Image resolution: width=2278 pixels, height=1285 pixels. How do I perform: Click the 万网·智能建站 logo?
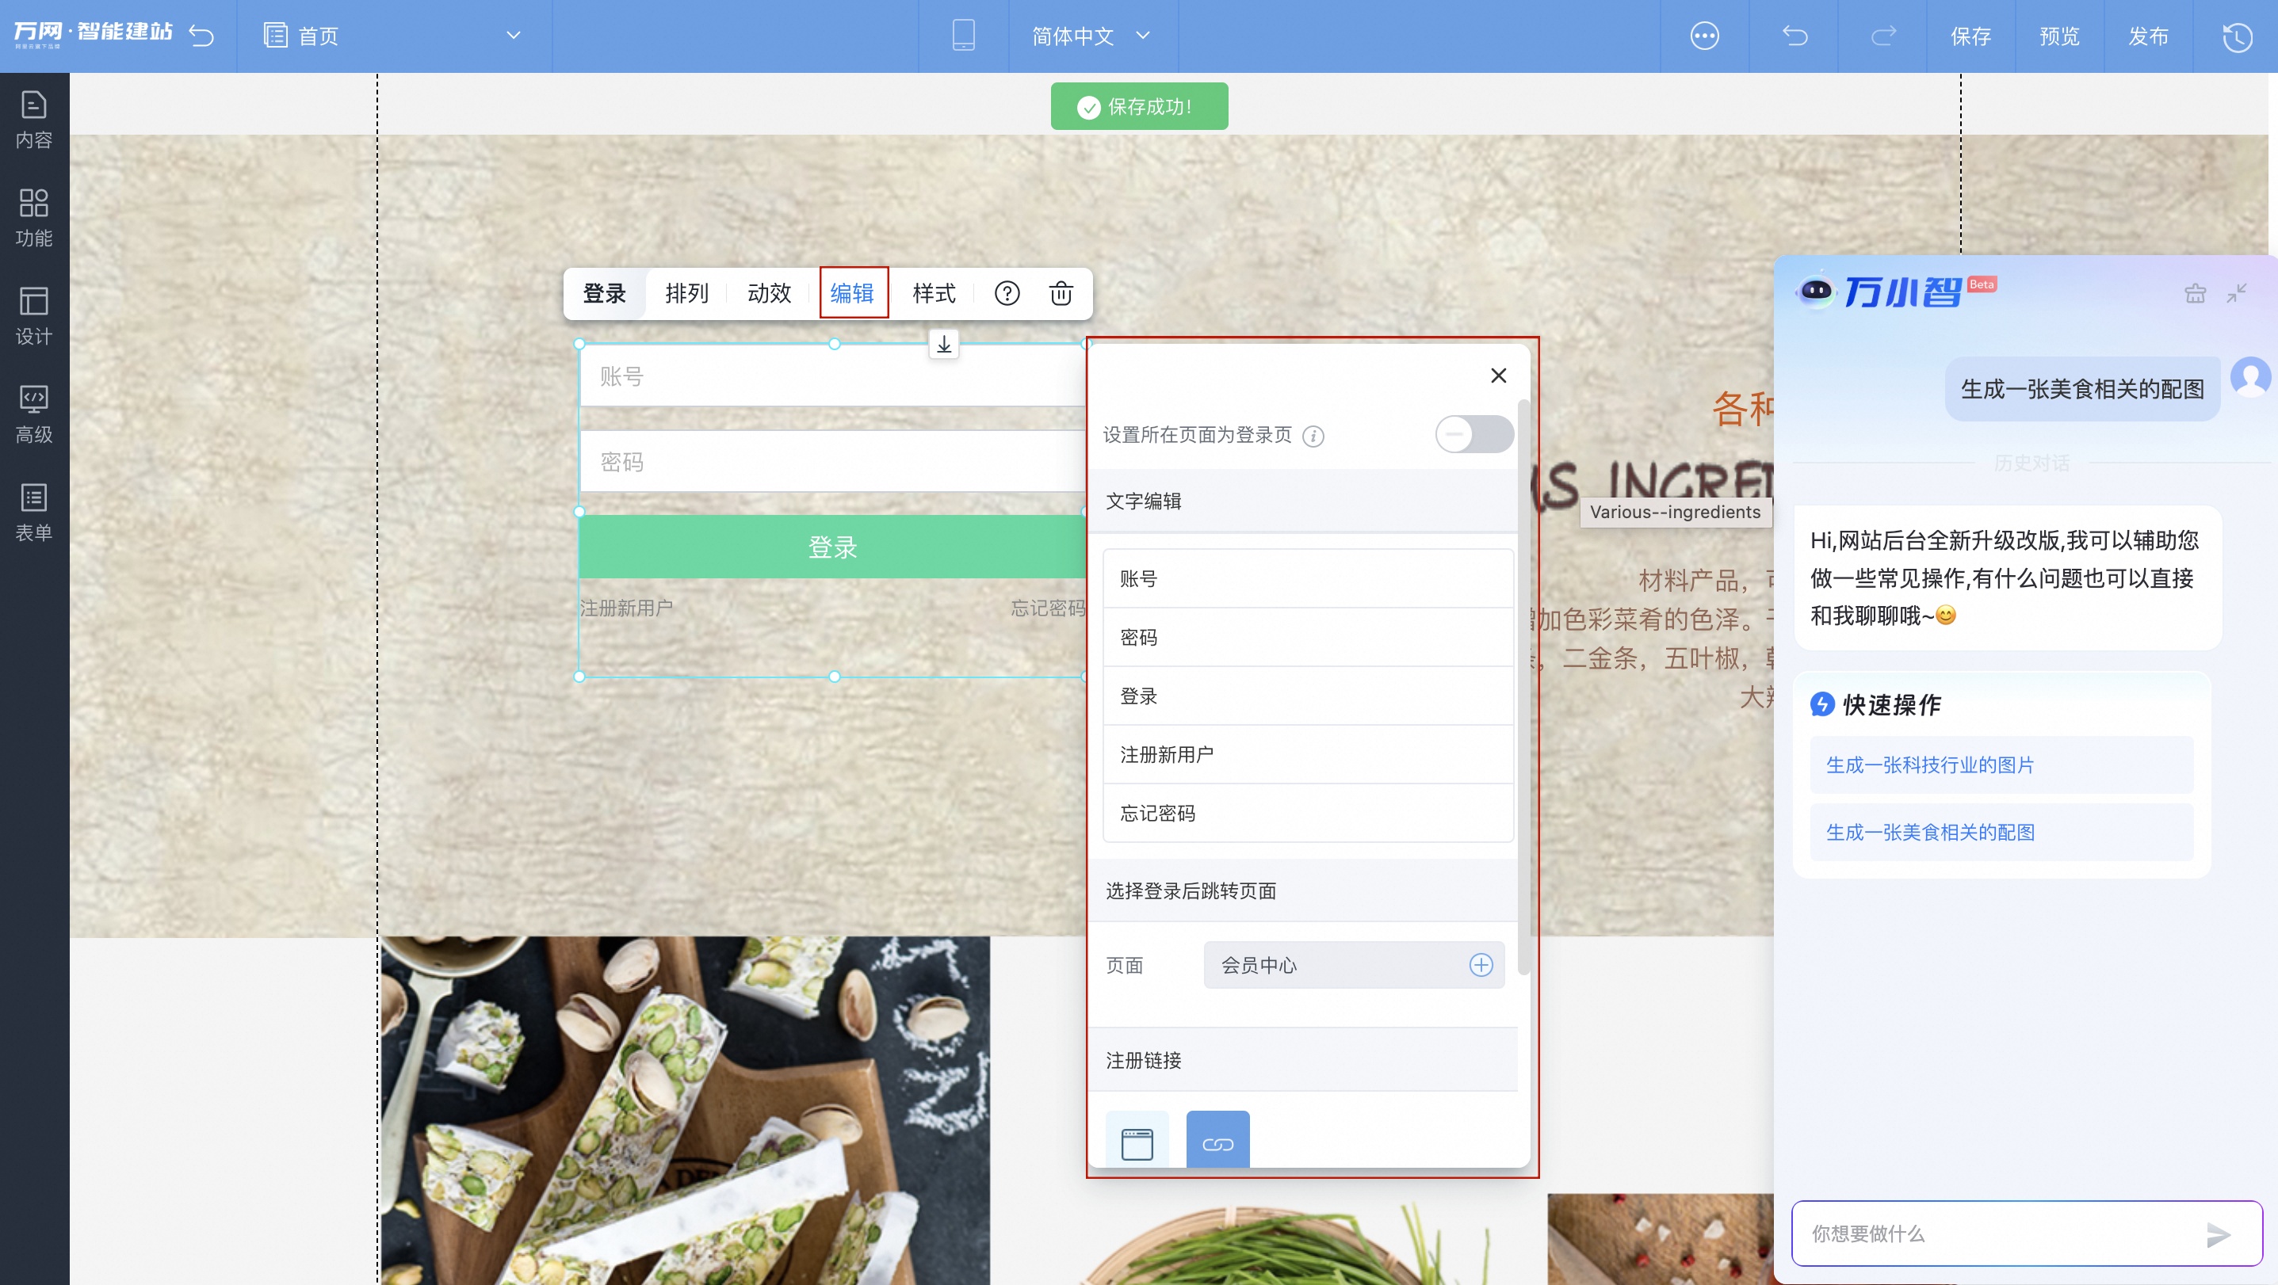coord(93,33)
